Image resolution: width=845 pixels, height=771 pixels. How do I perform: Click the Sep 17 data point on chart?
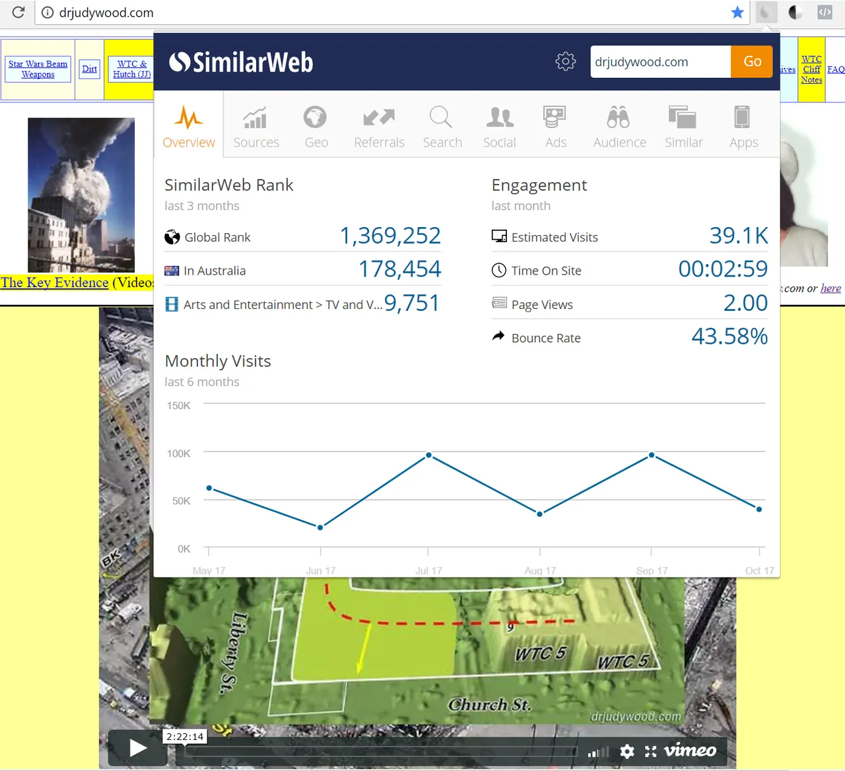click(652, 455)
